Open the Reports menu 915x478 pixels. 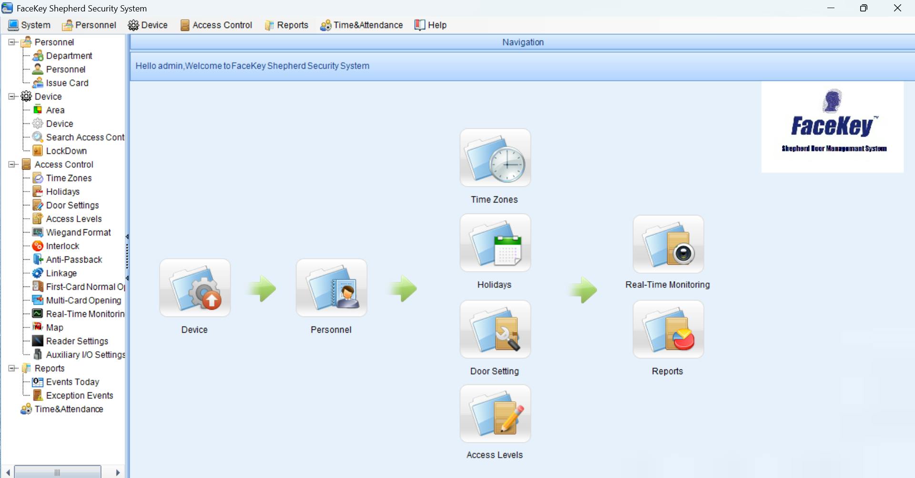point(286,25)
